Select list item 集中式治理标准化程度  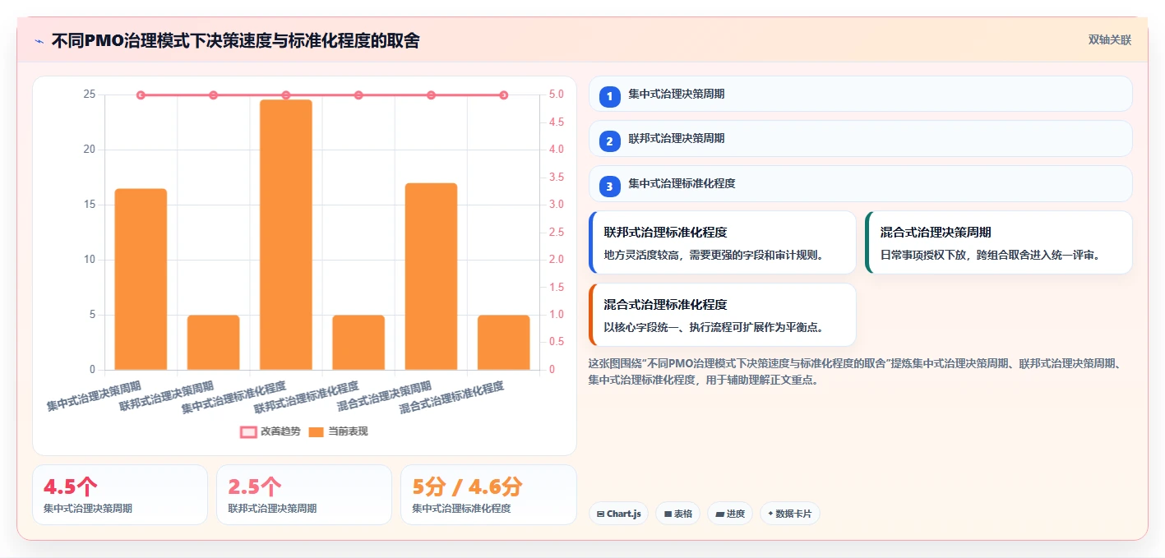[x=861, y=183]
